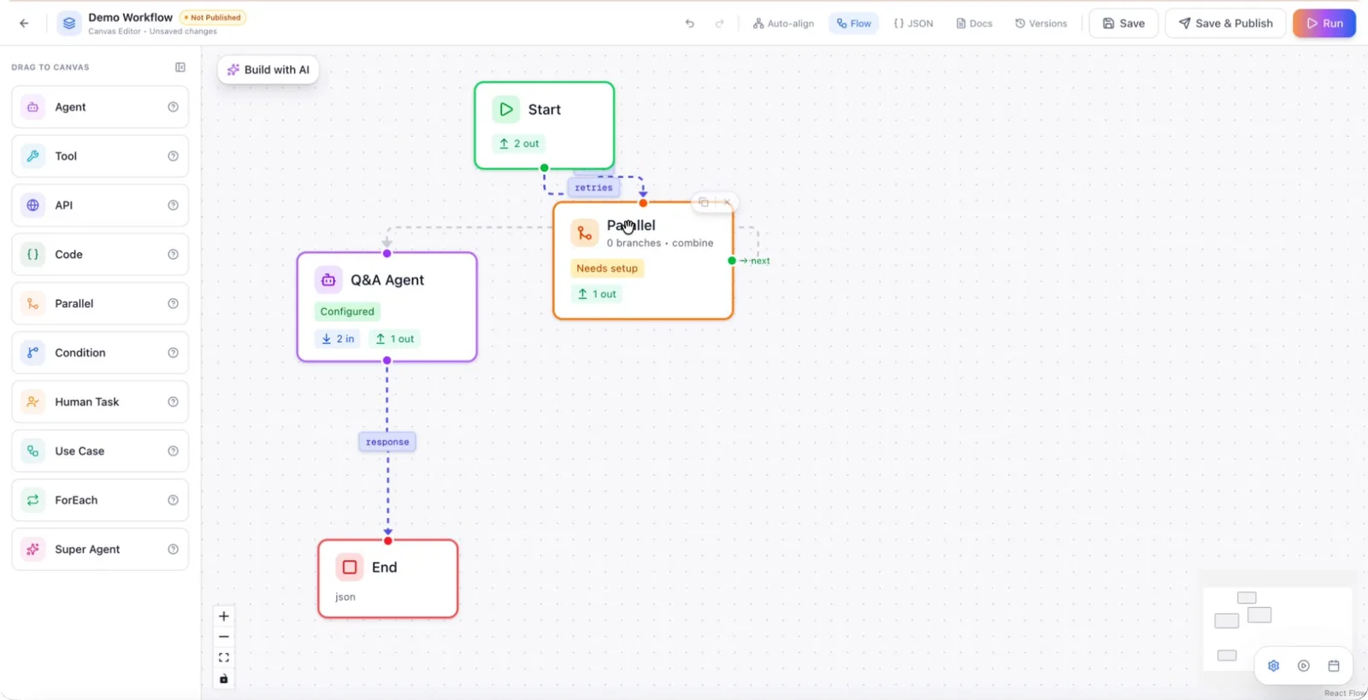This screenshot has width=1368, height=700.
Task: Open the Docs view
Action: 975,23
